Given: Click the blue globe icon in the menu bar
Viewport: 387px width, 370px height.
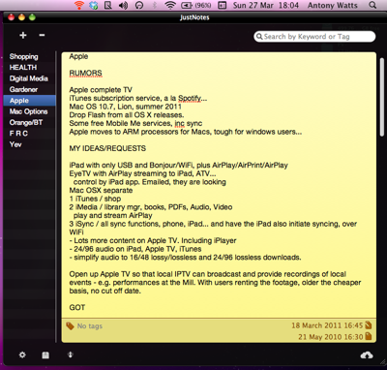Looking at the screenshot, I should (x=94, y=5).
